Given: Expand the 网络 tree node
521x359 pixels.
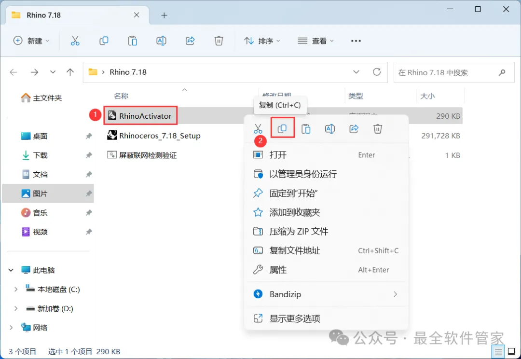Looking at the screenshot, I should click(11, 328).
